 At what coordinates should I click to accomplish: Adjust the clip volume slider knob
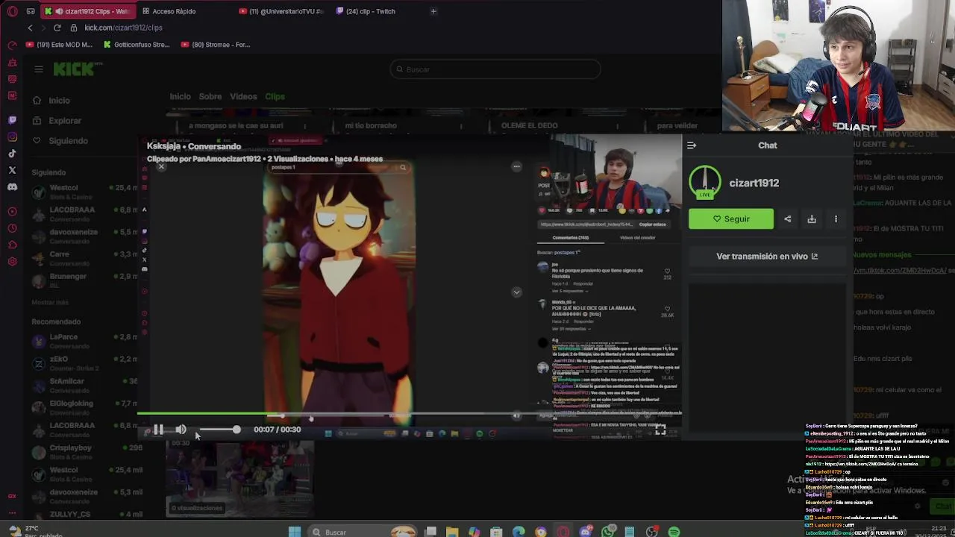coord(237,430)
